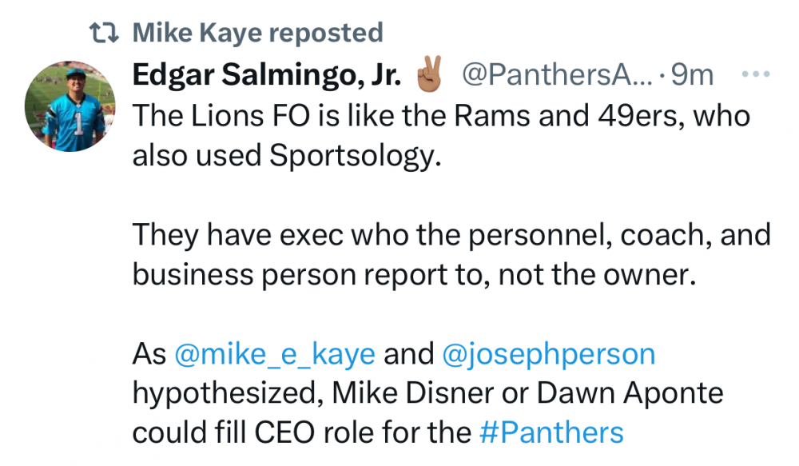The width and height of the screenshot is (799, 466).
Task: Open the three-dot more options menu
Action: pos(754,75)
